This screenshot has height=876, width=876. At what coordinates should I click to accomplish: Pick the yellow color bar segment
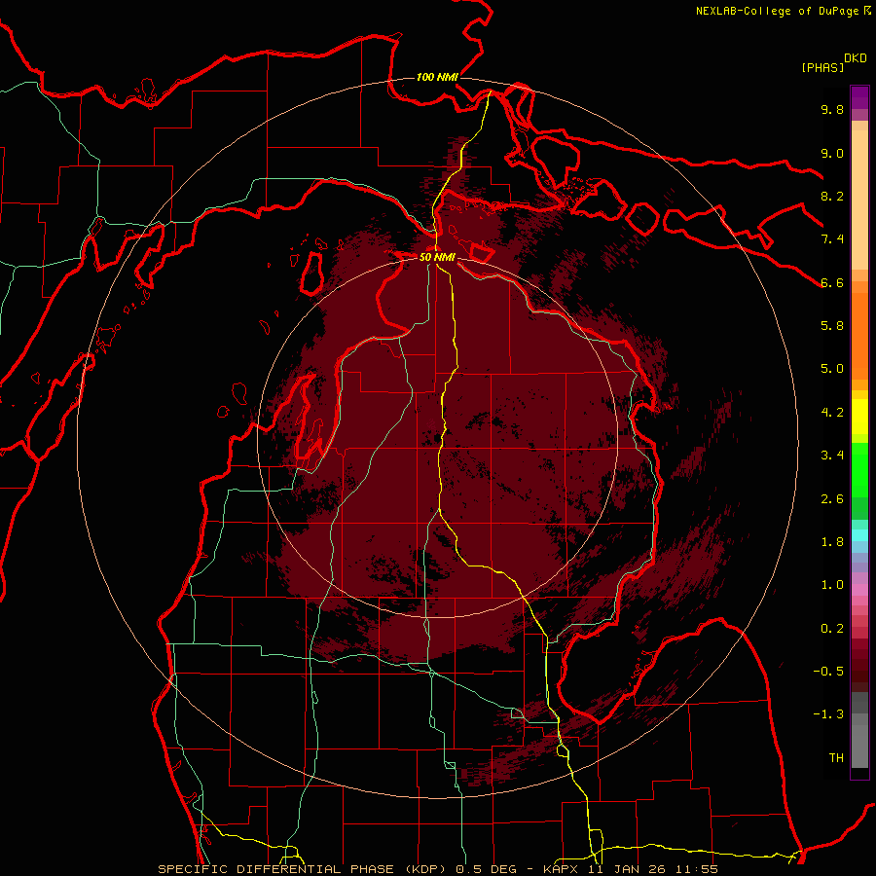coord(859,417)
